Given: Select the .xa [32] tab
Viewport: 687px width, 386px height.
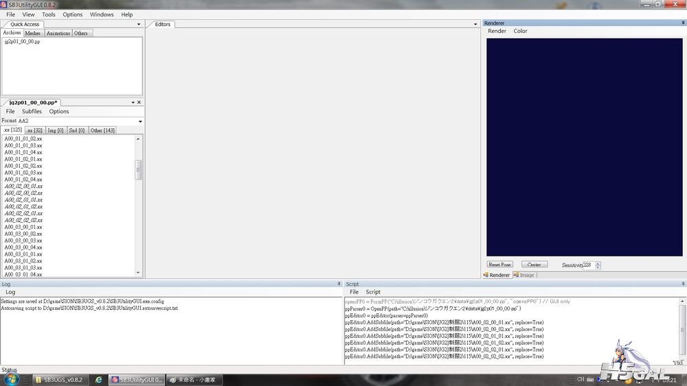Looking at the screenshot, I should pos(34,130).
